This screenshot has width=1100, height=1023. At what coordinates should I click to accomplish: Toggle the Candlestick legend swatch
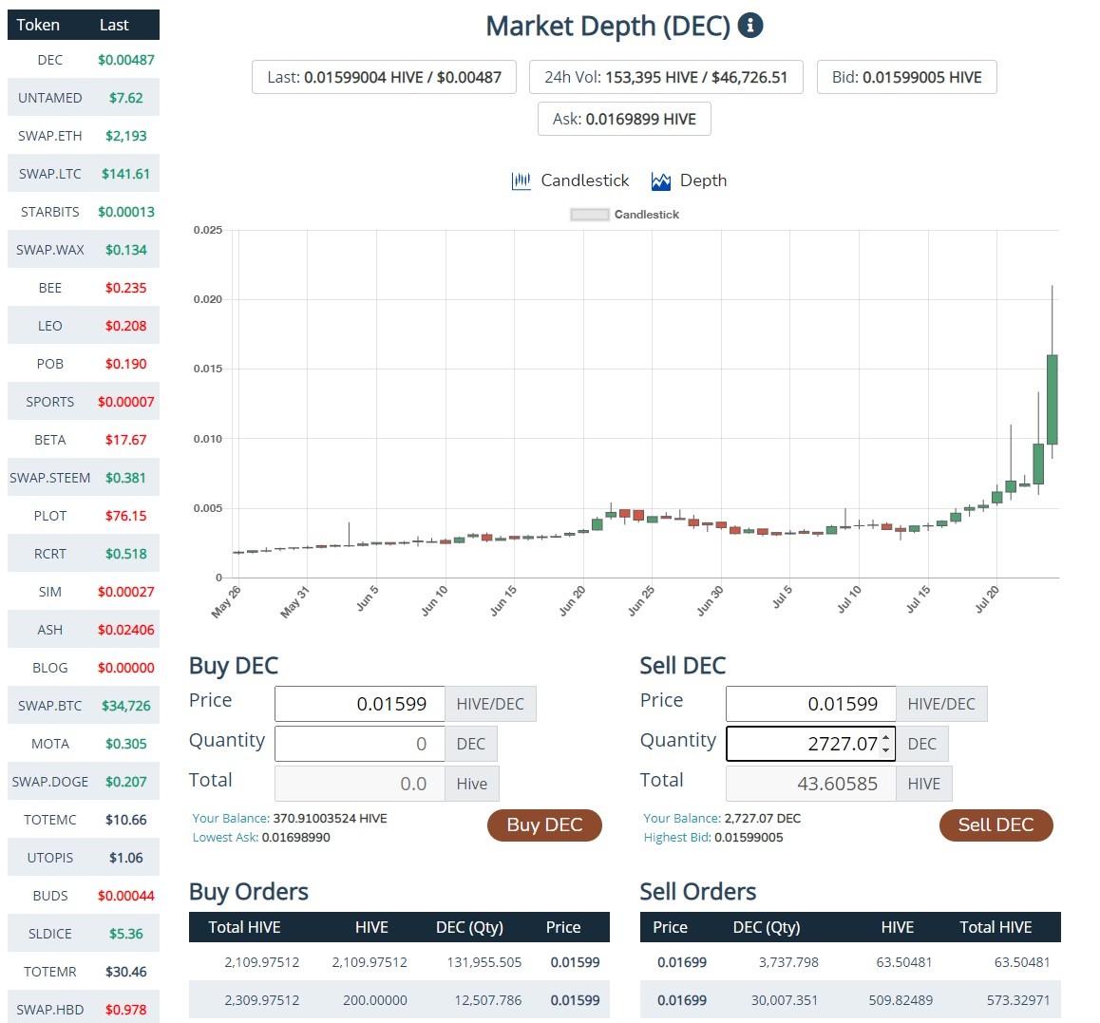point(589,215)
